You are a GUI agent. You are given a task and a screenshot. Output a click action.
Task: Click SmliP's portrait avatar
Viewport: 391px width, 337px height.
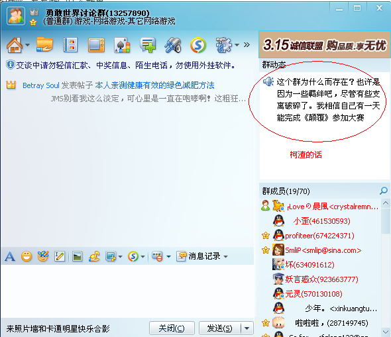[x=278, y=250]
